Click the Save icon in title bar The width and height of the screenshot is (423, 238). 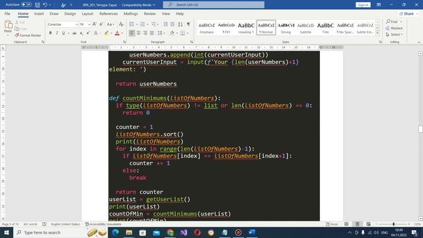tap(38, 5)
